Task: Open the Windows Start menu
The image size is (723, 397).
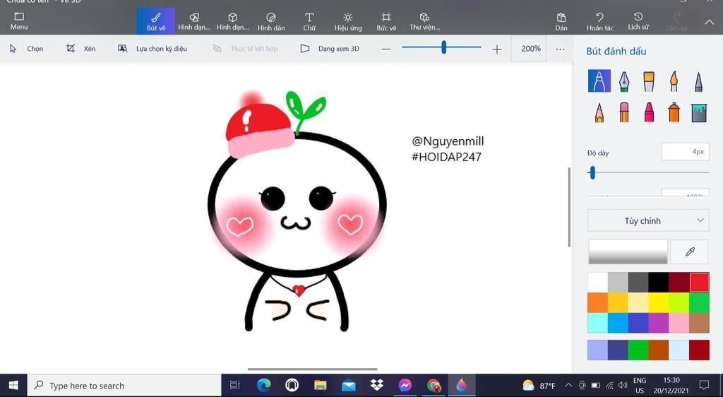Action: coord(13,386)
